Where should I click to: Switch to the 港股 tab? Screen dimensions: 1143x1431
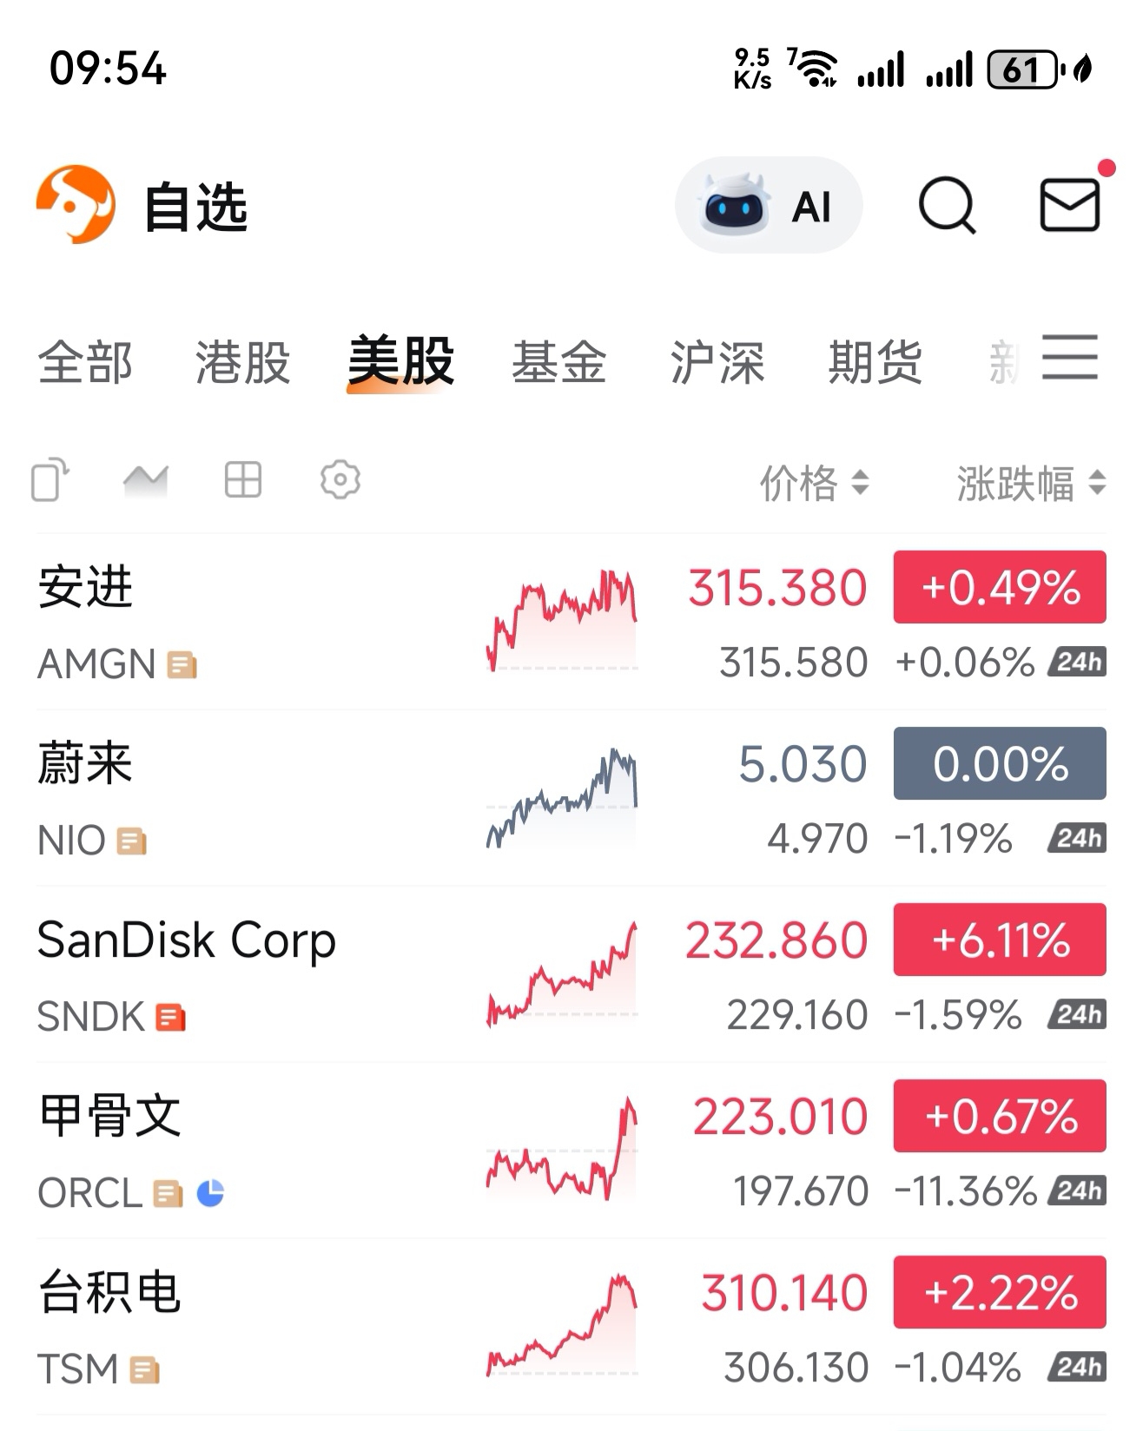tap(242, 362)
